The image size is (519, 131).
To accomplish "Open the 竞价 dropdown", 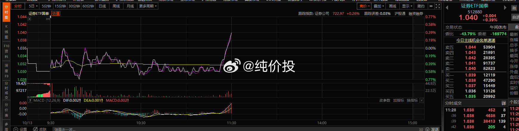I will coord(364,6).
